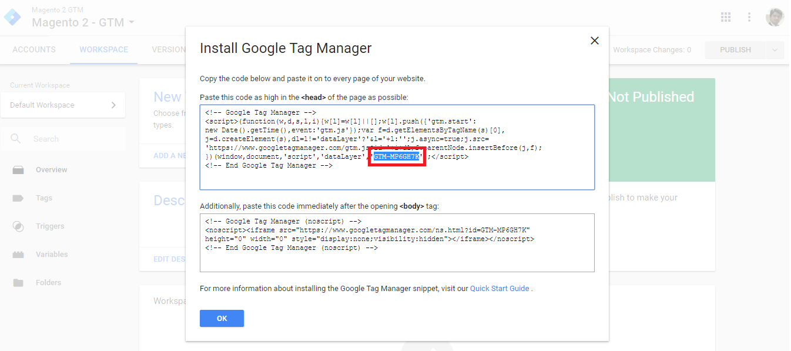Click the Publish button

[x=736, y=50]
